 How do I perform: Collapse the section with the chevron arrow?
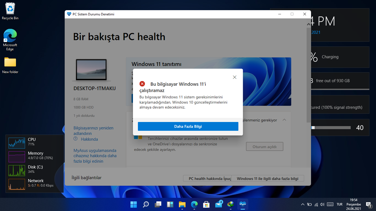click(x=285, y=120)
